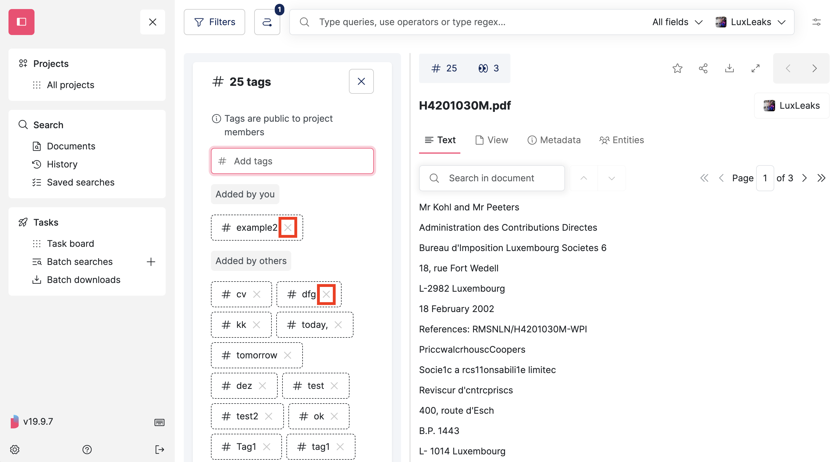Expand the All fields dropdown
The image size is (837, 462).
pos(678,22)
